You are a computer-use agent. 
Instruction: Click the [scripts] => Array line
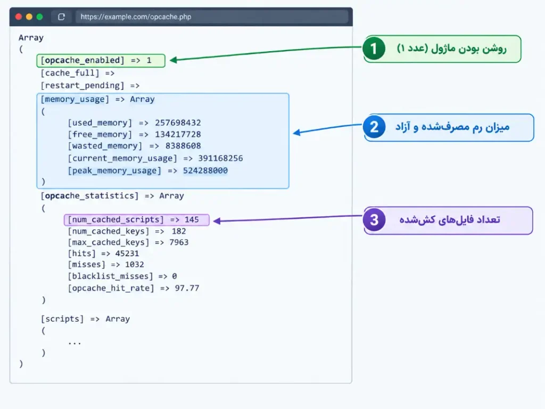[85, 319]
